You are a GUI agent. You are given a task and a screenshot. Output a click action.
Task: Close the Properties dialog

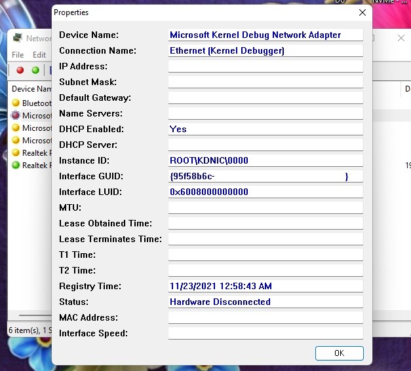[362, 12]
